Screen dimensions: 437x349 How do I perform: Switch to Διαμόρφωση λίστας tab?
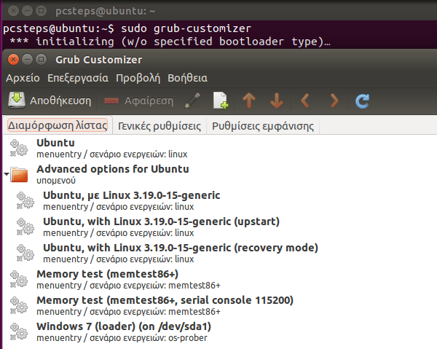(x=58, y=125)
